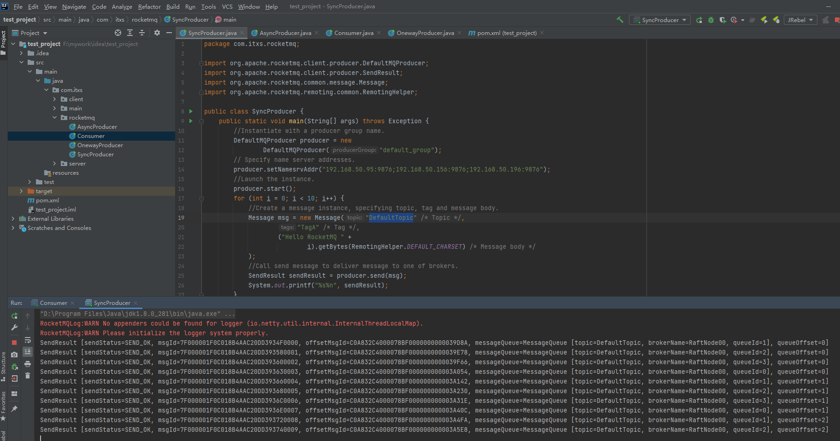Debug with JRebel rocket-bug icon
The image size is (840, 441).
tap(776, 20)
